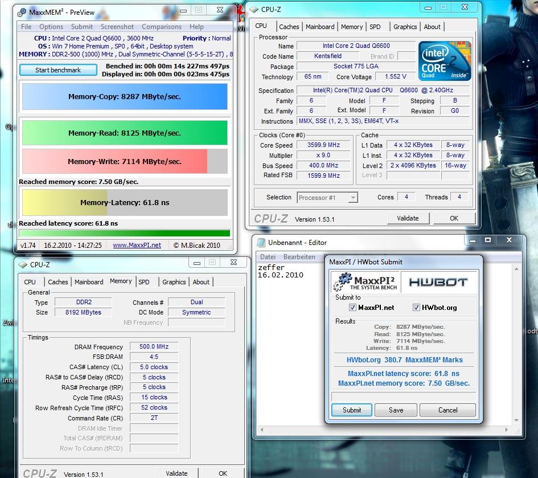Open the File menu in MaxxMEM
Screen dimensions: 538x478
click(x=26, y=27)
